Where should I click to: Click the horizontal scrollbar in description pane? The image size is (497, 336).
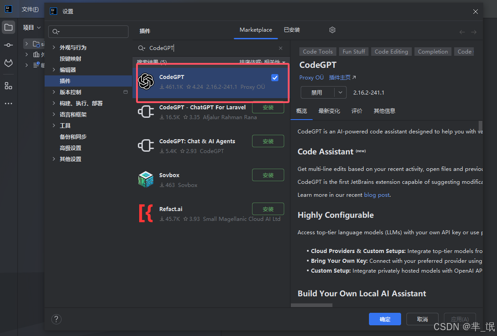(311, 305)
